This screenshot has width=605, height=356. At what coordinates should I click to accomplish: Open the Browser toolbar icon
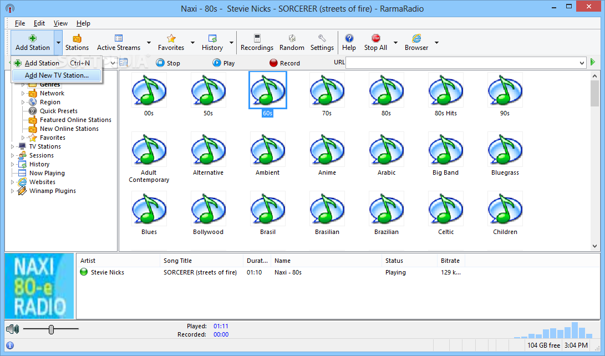416,43
